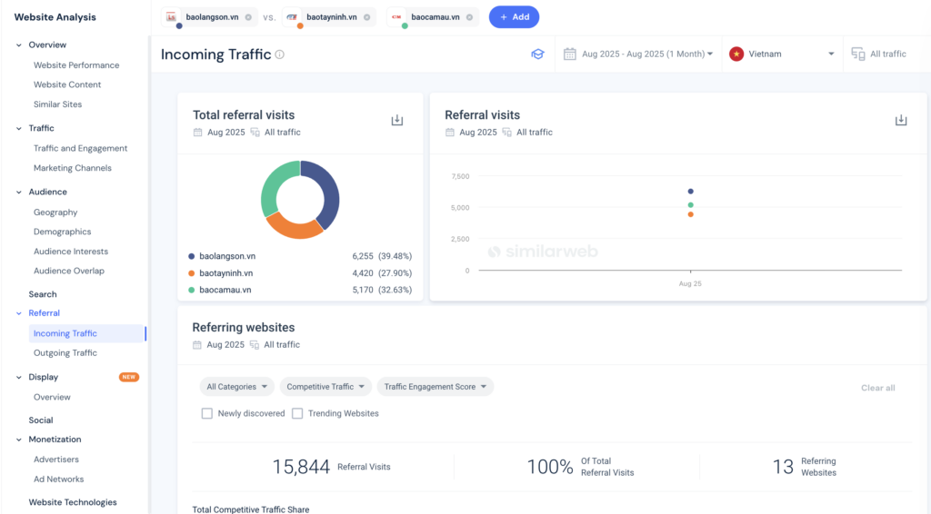This screenshot has height=514, width=931.
Task: Remove baocamau.vn from the comparison
Action: (x=470, y=17)
